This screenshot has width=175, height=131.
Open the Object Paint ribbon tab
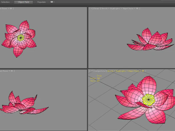[23, 2]
